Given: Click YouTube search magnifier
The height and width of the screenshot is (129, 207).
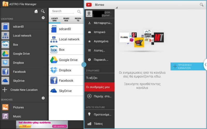Looking at the screenshot, I should pos(202,5).
